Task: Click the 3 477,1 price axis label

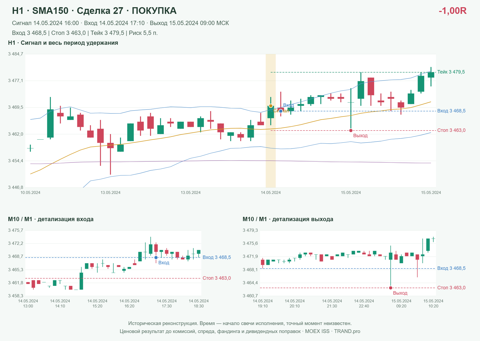Action: (x=15, y=81)
